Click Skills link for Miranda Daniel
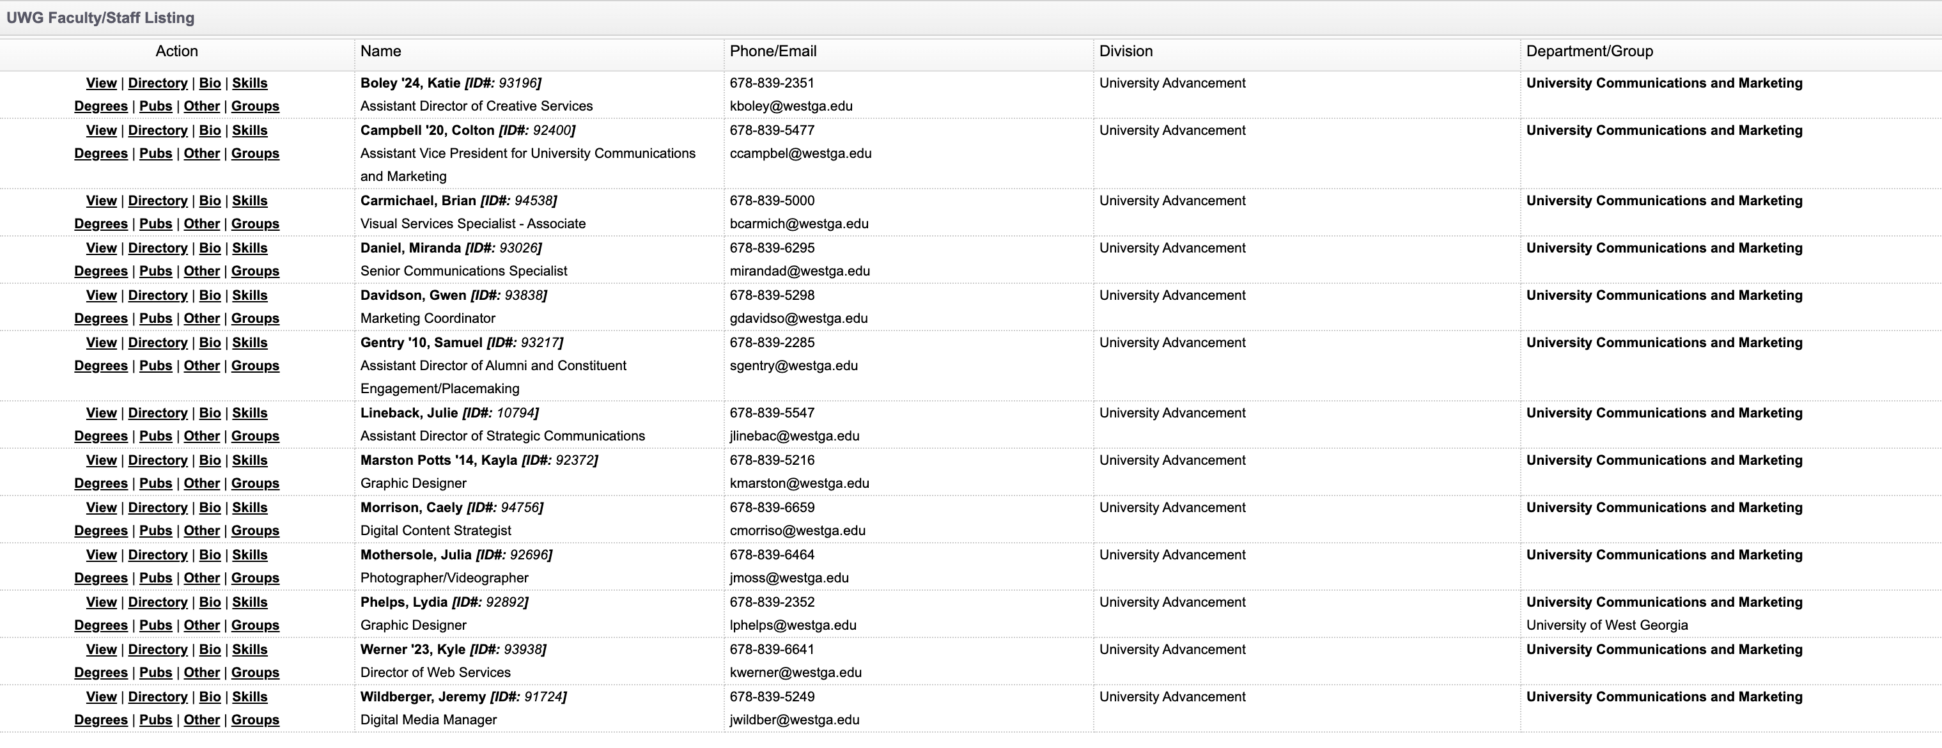The width and height of the screenshot is (1942, 748). pos(249,248)
